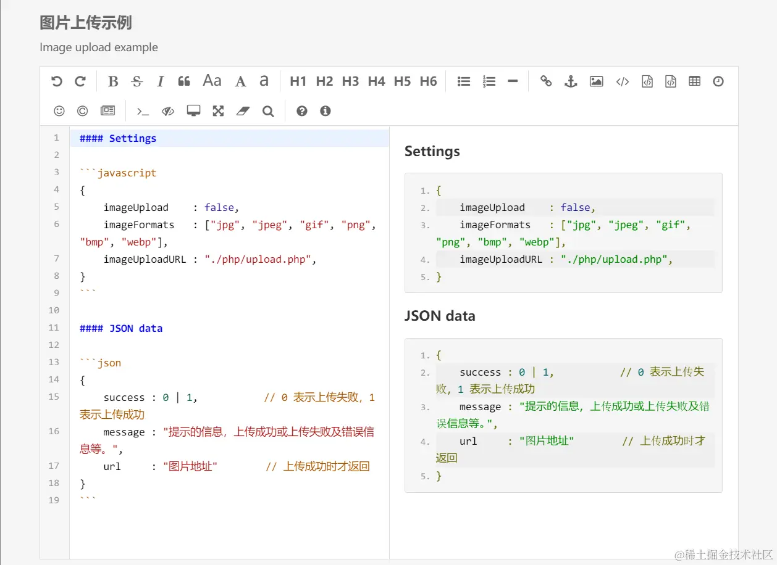Apply italic formatting
777x565 pixels.
[161, 81]
